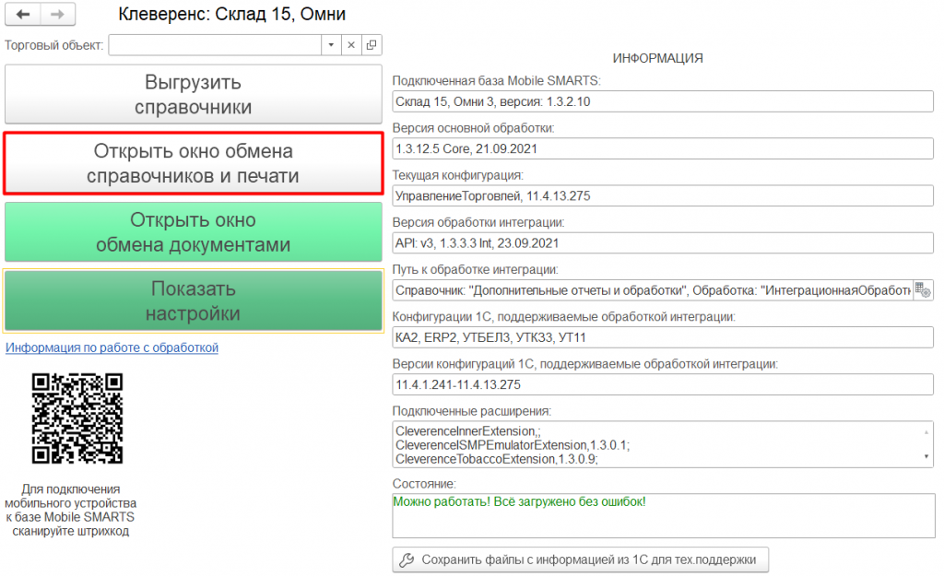Clear the Торговый объект field with X
Image resolution: width=944 pixels, height=577 pixels.
351,45
